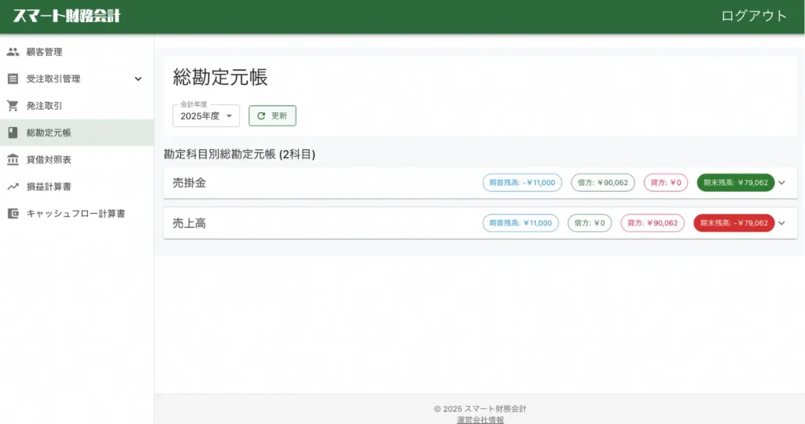The image size is (805, 424).
Task: Click the 総勘定元帳 page heading
Action: 220,78
